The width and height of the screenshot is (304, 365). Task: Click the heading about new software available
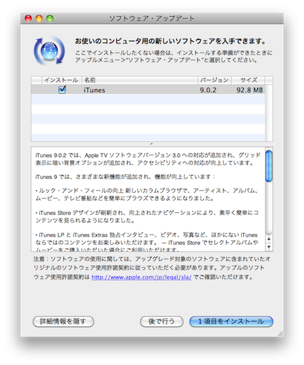(x=170, y=41)
